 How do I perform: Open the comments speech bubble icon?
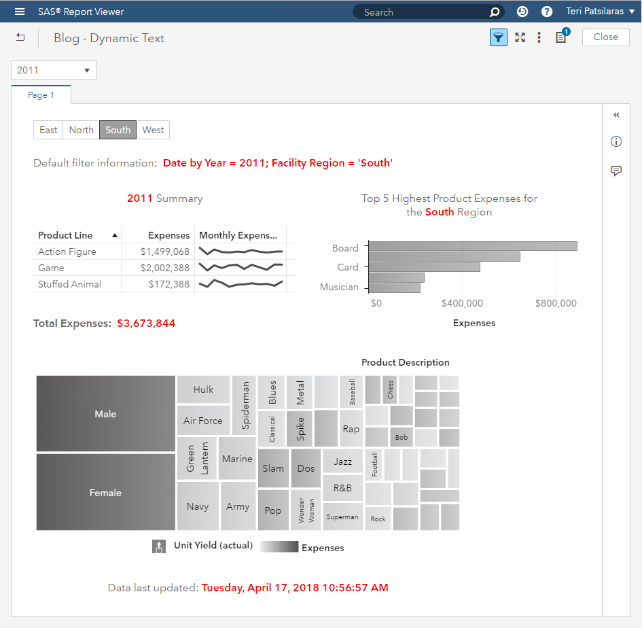(x=616, y=171)
